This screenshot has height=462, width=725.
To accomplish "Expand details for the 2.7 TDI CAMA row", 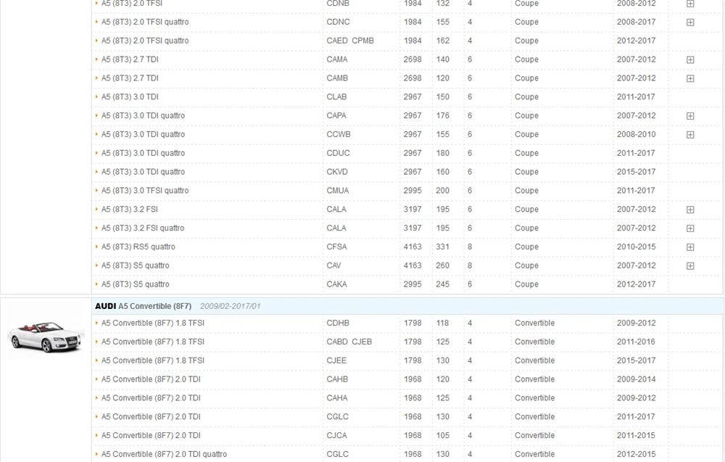I will pyautogui.click(x=690, y=59).
